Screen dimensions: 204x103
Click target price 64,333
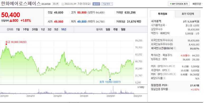[196, 56]
